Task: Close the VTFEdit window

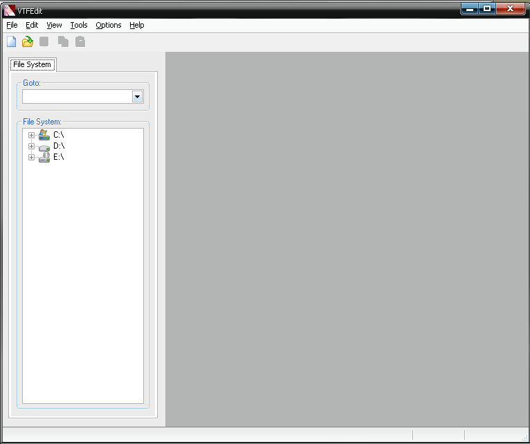Action: [x=511, y=9]
